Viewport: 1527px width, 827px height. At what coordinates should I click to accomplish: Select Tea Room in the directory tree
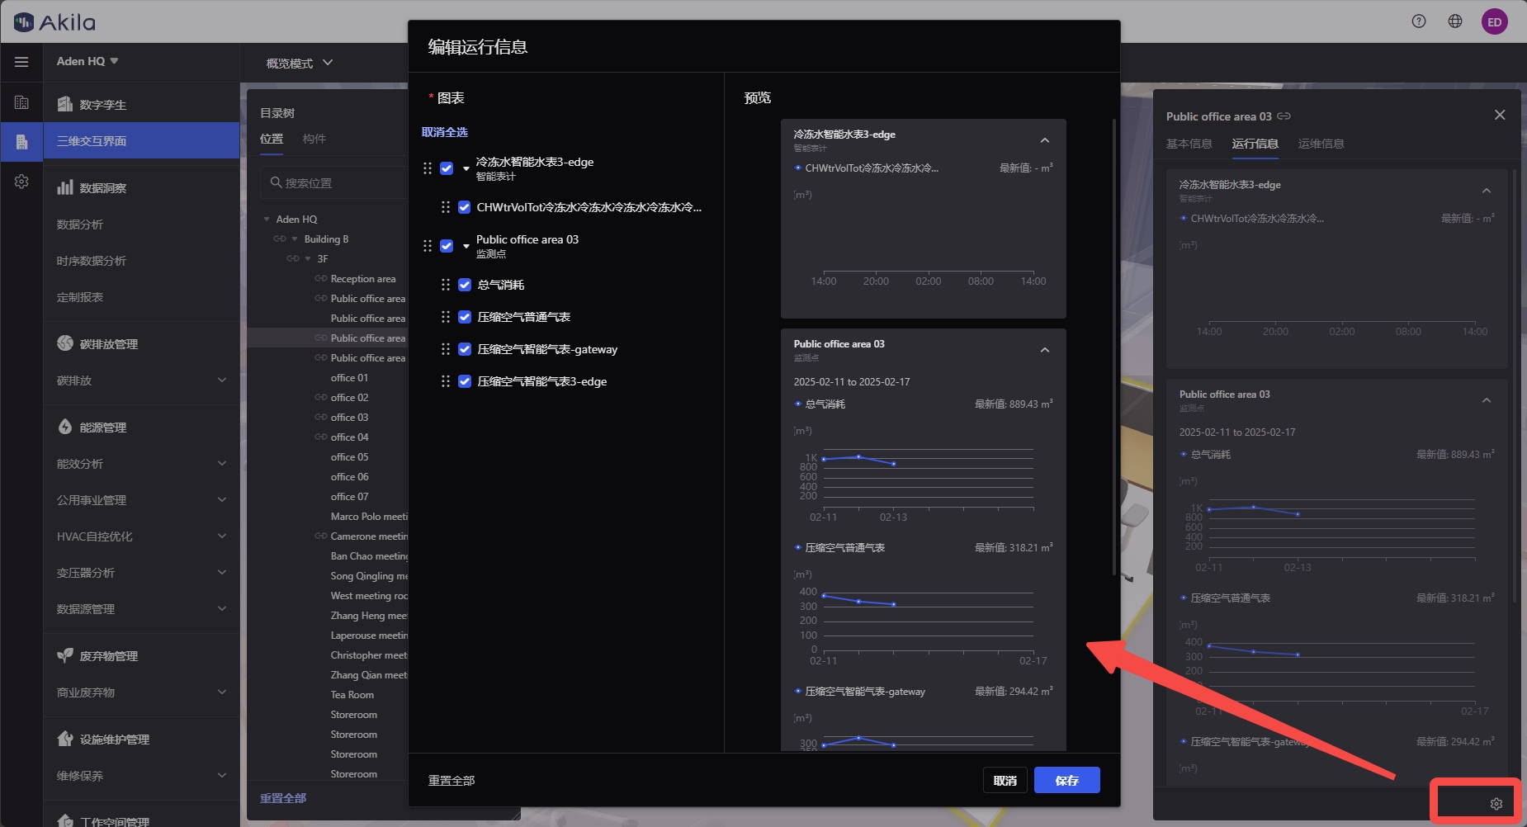pyautogui.click(x=352, y=695)
